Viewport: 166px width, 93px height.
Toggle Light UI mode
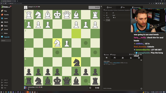(4, 80)
